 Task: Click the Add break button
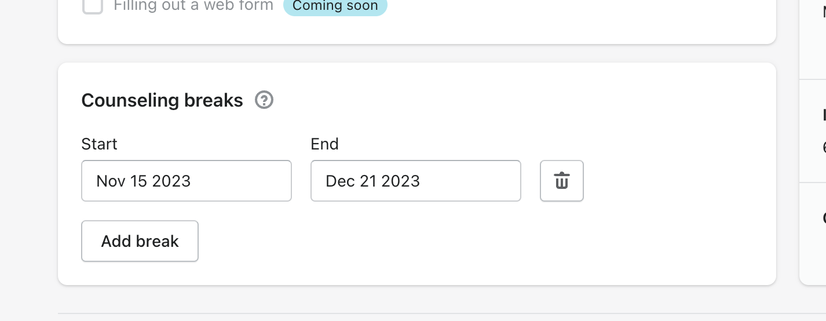pos(140,241)
